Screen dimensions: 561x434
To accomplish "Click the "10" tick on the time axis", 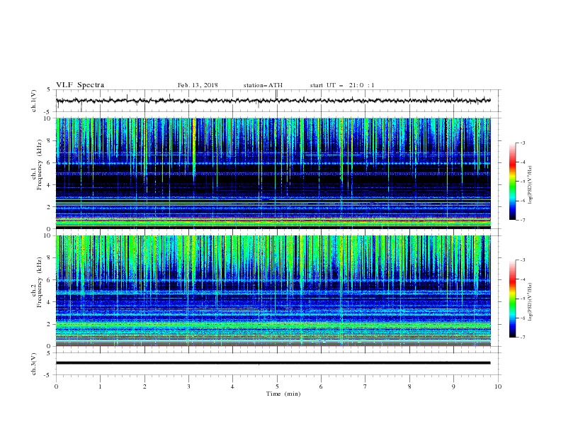I will pyautogui.click(x=498, y=386).
